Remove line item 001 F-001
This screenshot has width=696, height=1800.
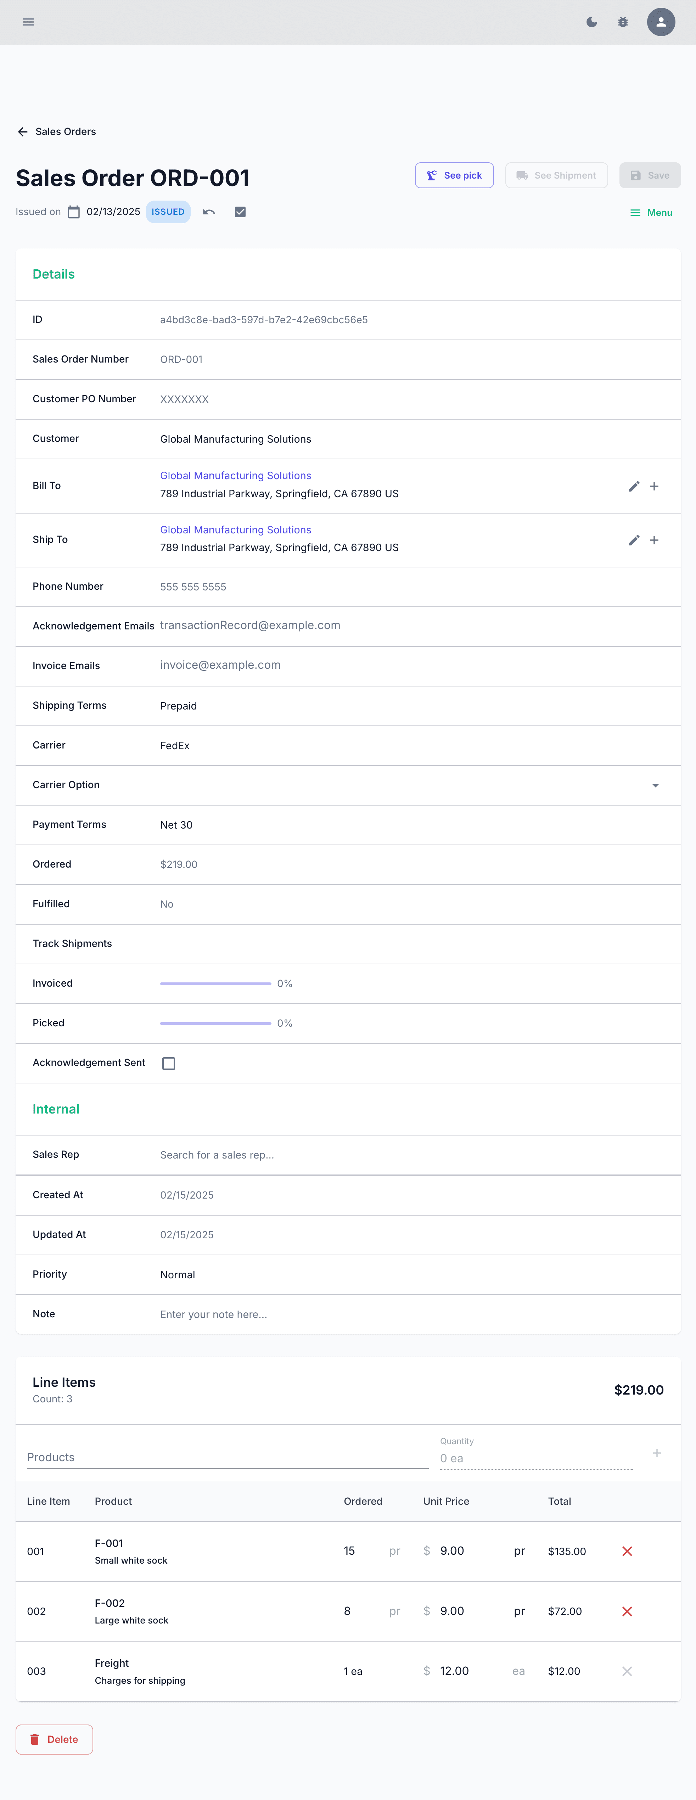(627, 1551)
